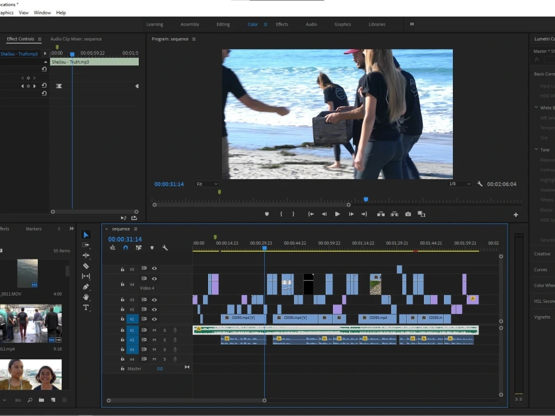This screenshot has width=555, height=416.
Task: Open sequence timeline panel menu
Action: point(135,229)
